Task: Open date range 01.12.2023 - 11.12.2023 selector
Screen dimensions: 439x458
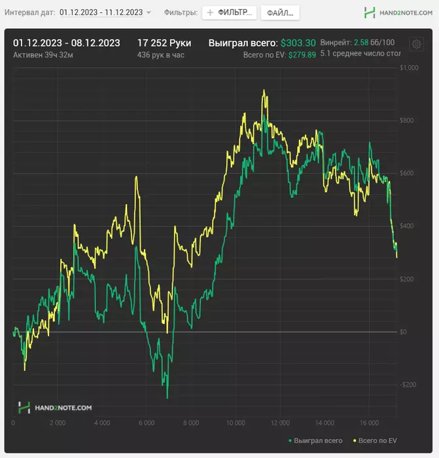Action: [101, 12]
